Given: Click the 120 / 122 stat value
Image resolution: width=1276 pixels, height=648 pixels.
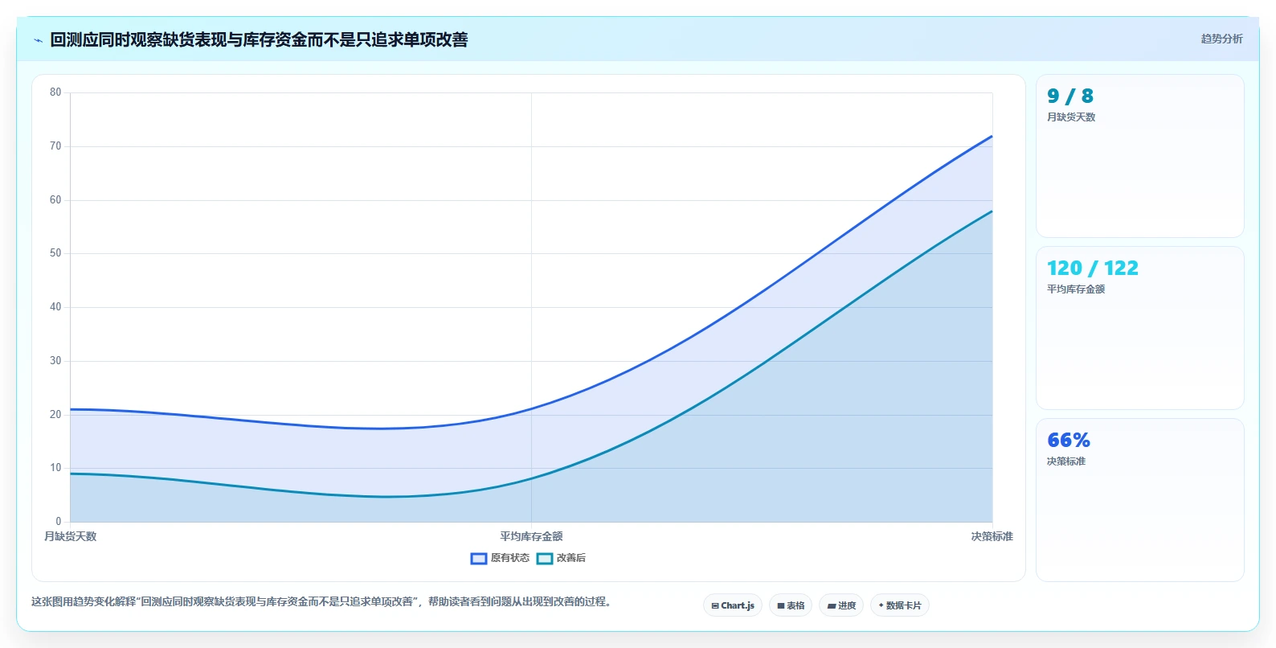Looking at the screenshot, I should (1093, 269).
